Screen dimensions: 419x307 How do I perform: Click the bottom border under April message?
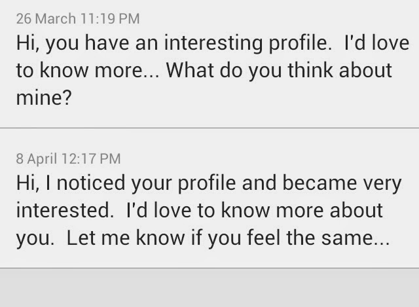pyautogui.click(x=209, y=267)
